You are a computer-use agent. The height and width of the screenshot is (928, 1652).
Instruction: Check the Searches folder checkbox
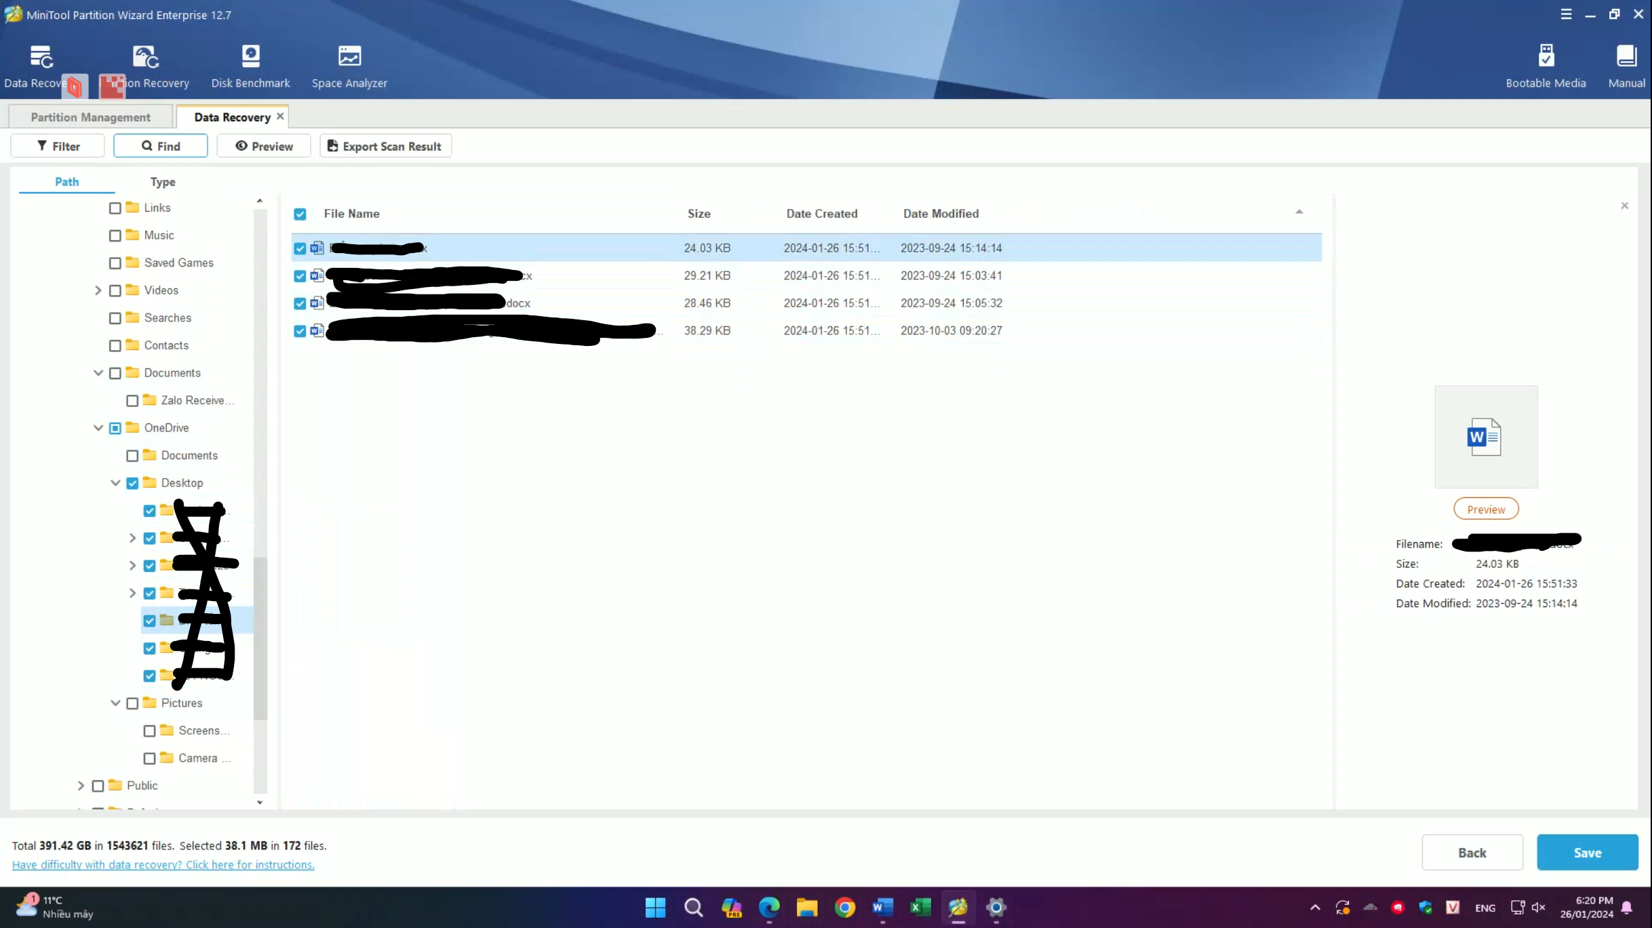[x=115, y=317]
